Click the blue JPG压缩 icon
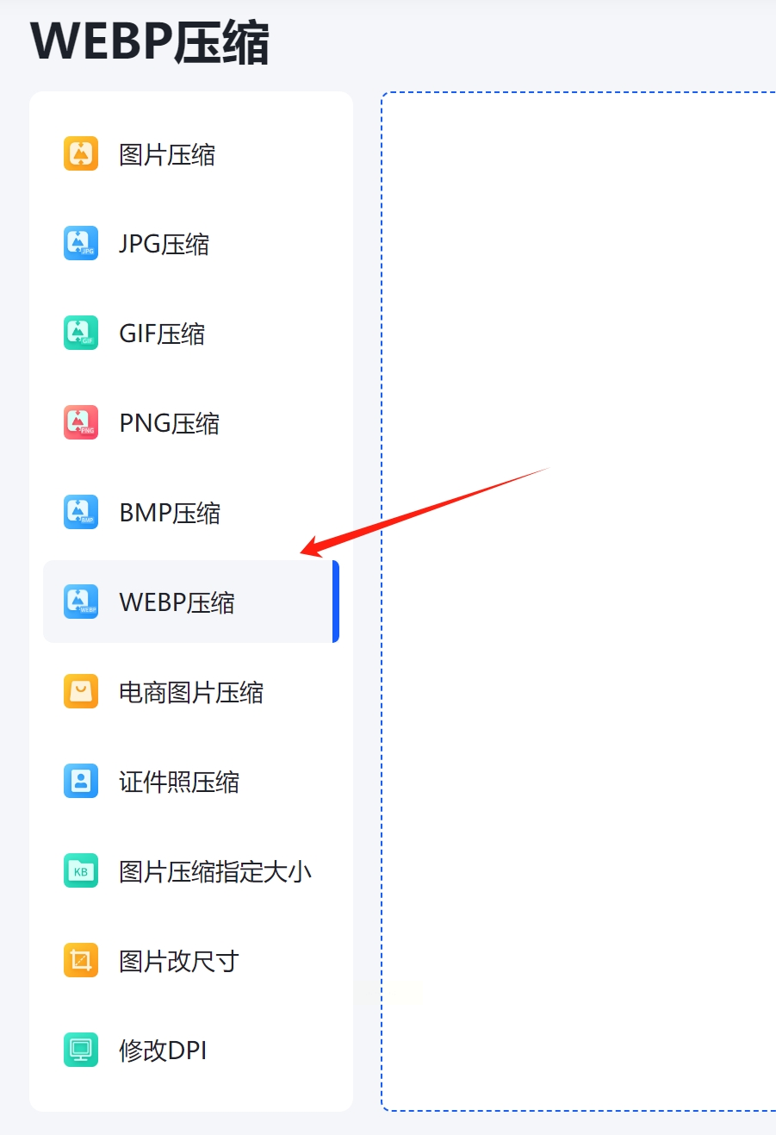Screen dimensions: 776x1135 81,244
